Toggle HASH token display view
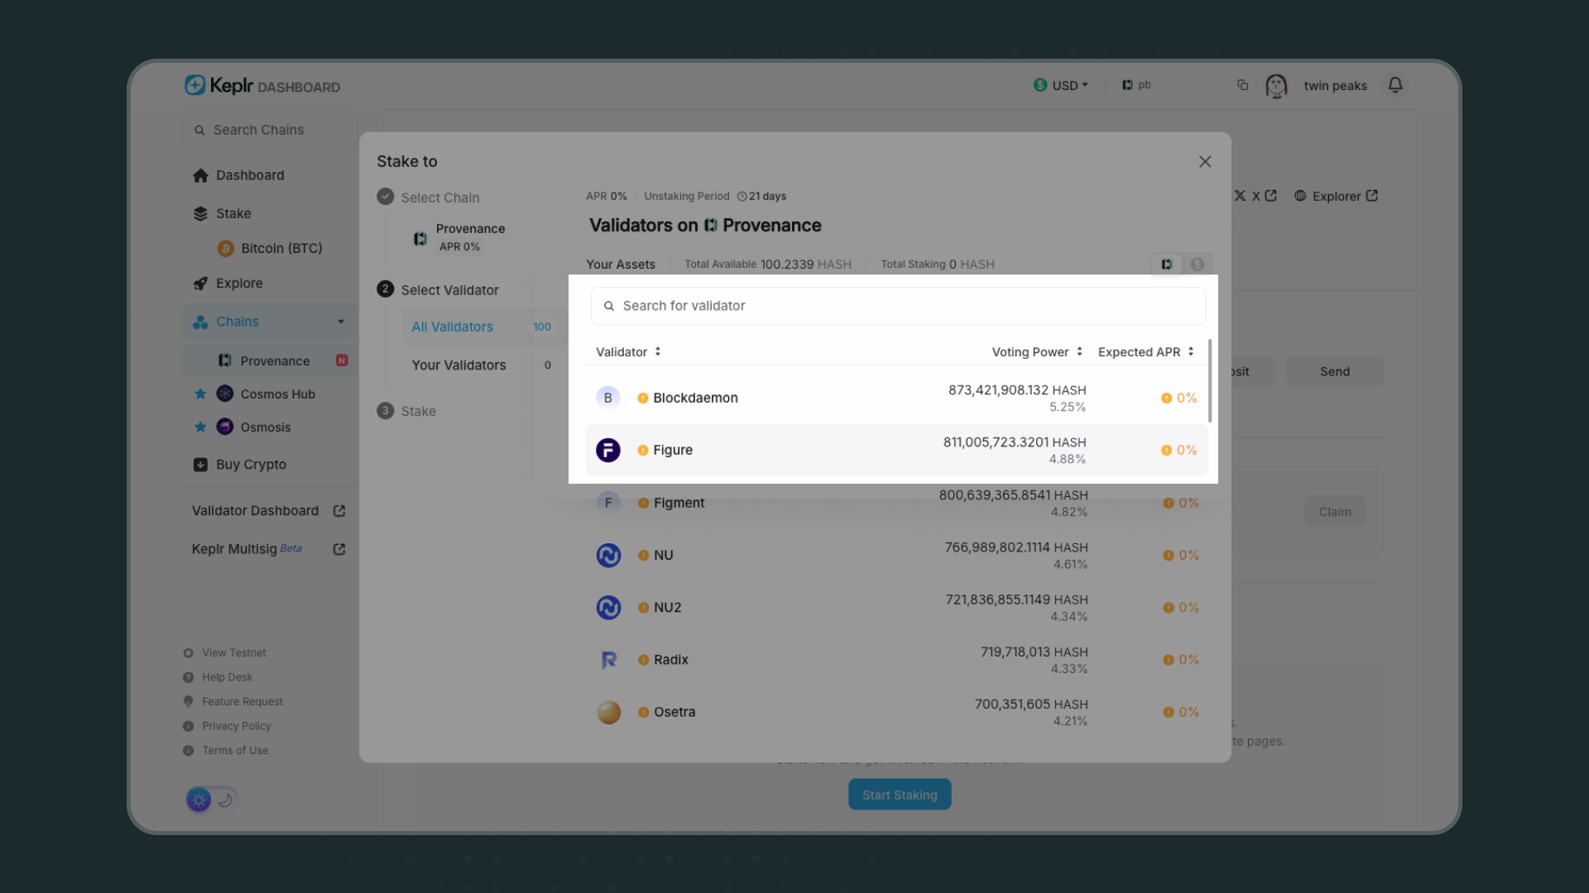 point(1166,265)
